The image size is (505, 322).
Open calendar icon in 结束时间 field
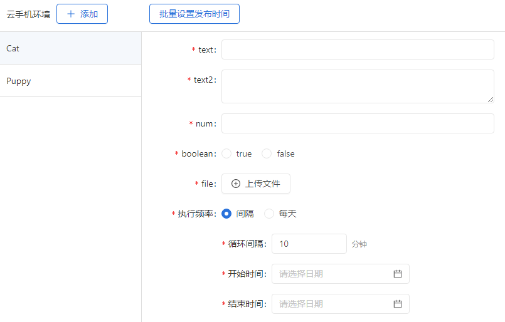(x=397, y=304)
